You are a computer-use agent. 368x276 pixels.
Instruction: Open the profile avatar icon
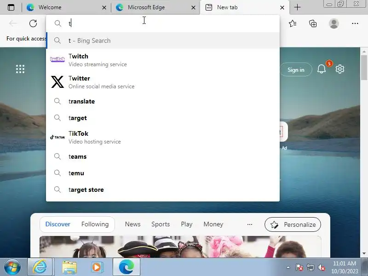point(334,23)
